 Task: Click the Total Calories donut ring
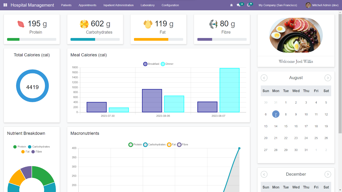point(32,72)
